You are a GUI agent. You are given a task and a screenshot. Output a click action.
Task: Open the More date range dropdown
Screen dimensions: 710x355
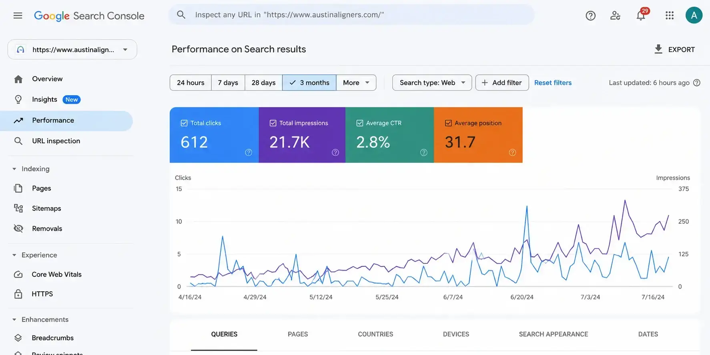tap(356, 82)
